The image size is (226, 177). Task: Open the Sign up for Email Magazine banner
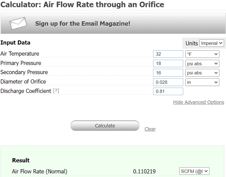(83, 23)
